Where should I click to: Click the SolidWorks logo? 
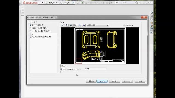click(x=30, y=2)
